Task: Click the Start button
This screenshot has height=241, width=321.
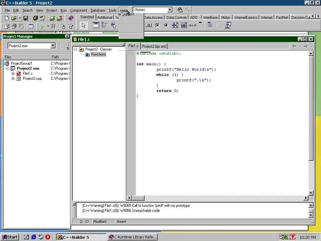Action: [x=10, y=237]
